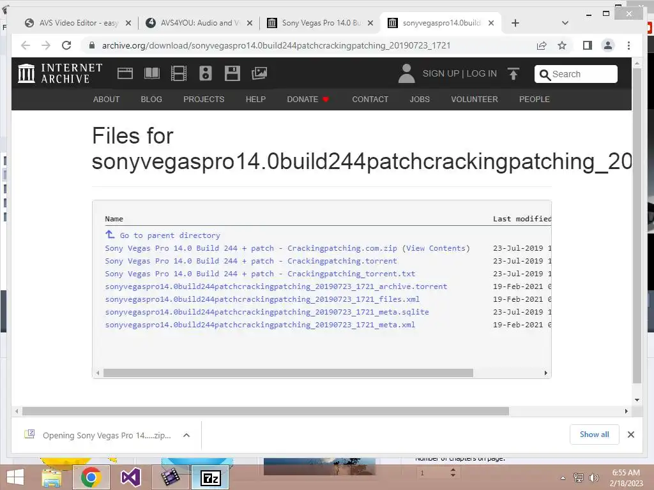Viewport: 654px width, 490px height.
Task: Close the AVS Video Editor tab
Action: 128,24
